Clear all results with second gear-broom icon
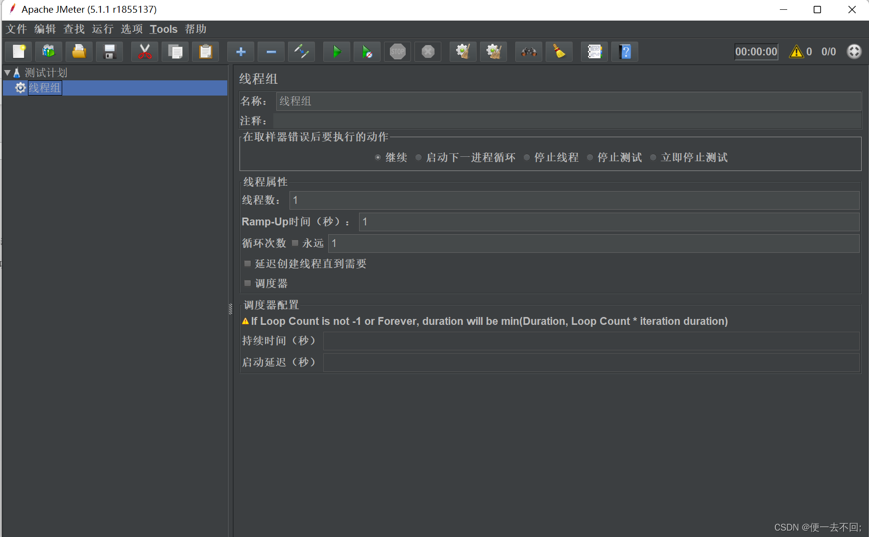Viewport: 869px width, 537px height. (494, 51)
